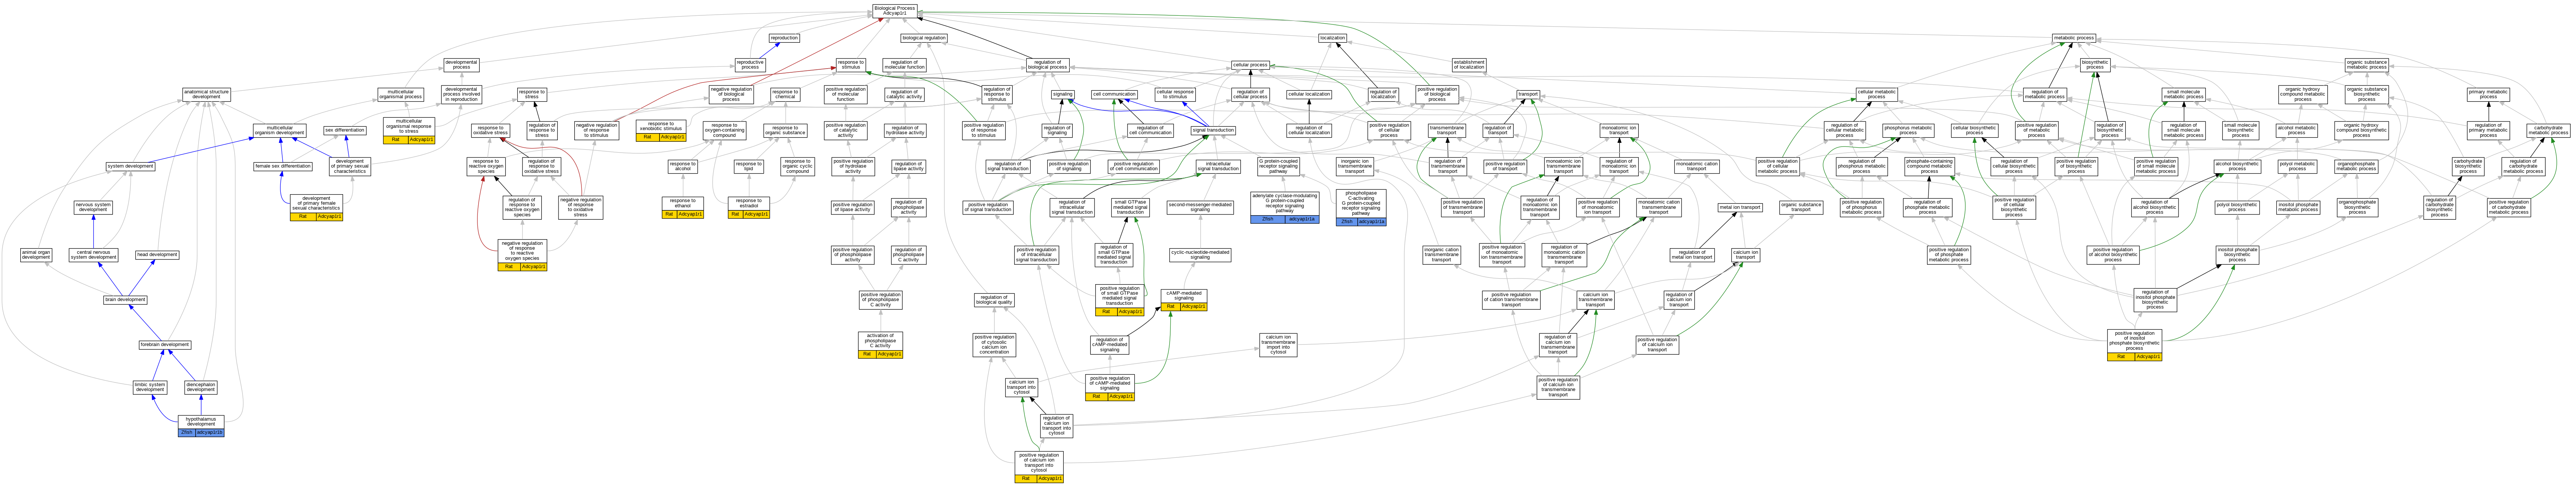The height and width of the screenshot is (487, 2576).
Task: Click the 'regulation of biological quality' node
Action: click(x=994, y=300)
